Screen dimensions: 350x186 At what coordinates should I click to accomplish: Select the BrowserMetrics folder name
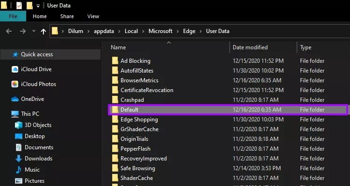click(140, 80)
